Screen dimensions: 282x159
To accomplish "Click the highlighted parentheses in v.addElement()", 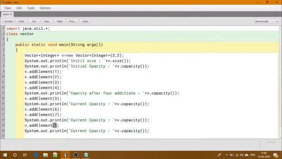I will coord(55,125).
